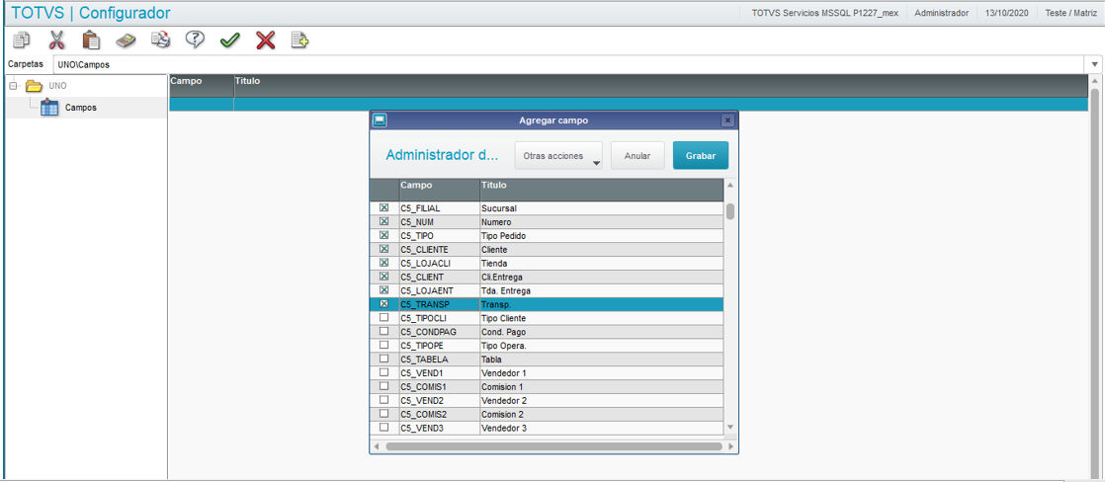1105x482 pixels.
Task: Click the Anular button
Action: 637,156
